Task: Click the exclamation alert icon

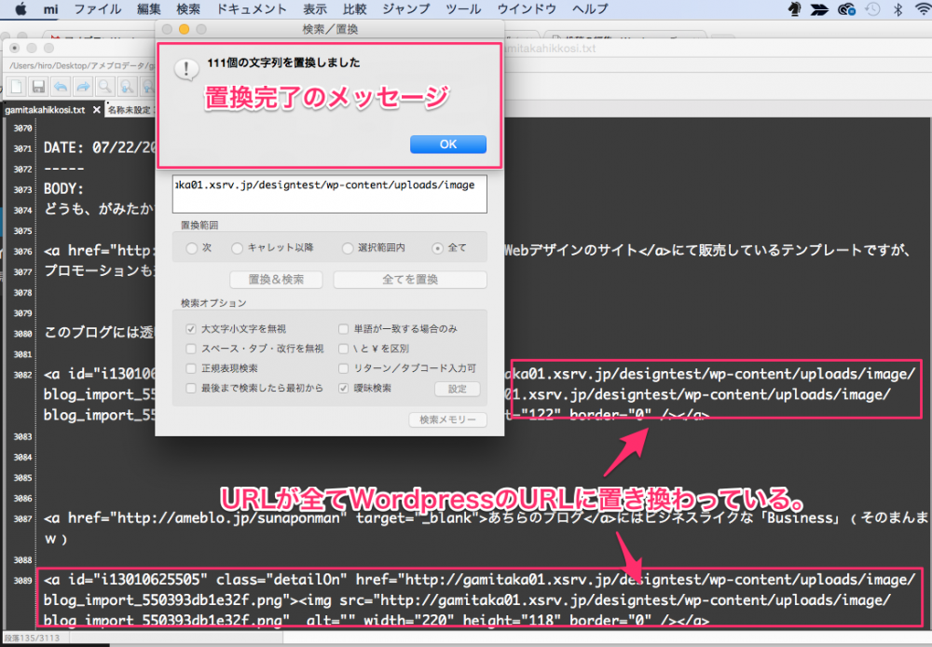Action: [186, 70]
